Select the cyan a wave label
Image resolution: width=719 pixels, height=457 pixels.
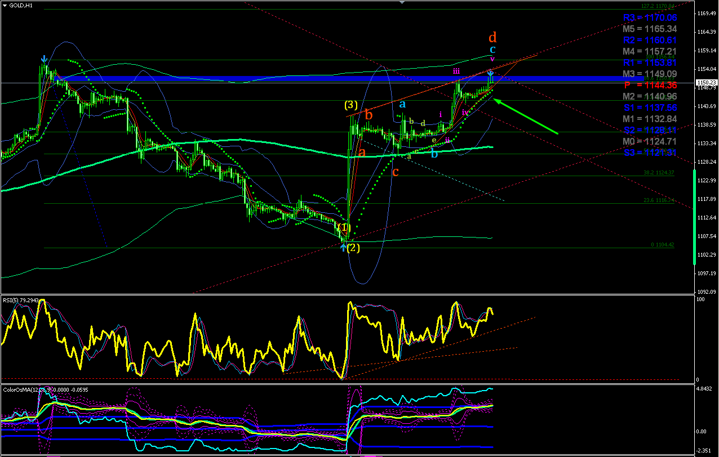click(402, 104)
